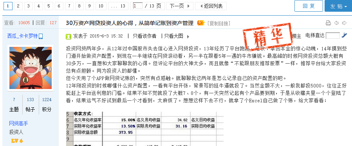Click 返回列表 to return to list
Image resolution: width=352 pixels, height=146 pixels.
[211, 6]
